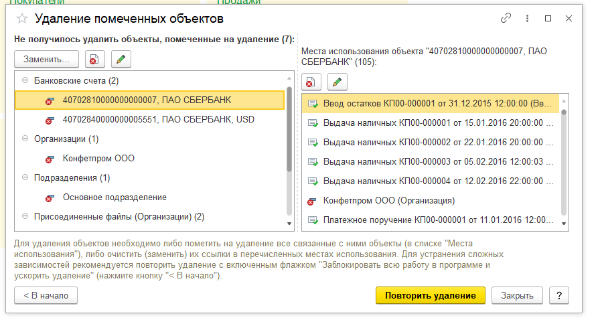Image resolution: width=602 pixels, height=324 pixels.
Task: Click Организации (1) group label
Action: (66, 139)
